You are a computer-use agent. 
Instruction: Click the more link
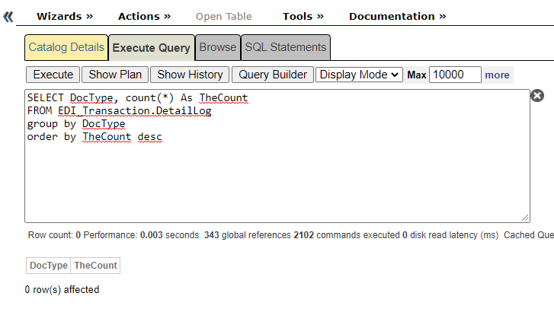[497, 75]
